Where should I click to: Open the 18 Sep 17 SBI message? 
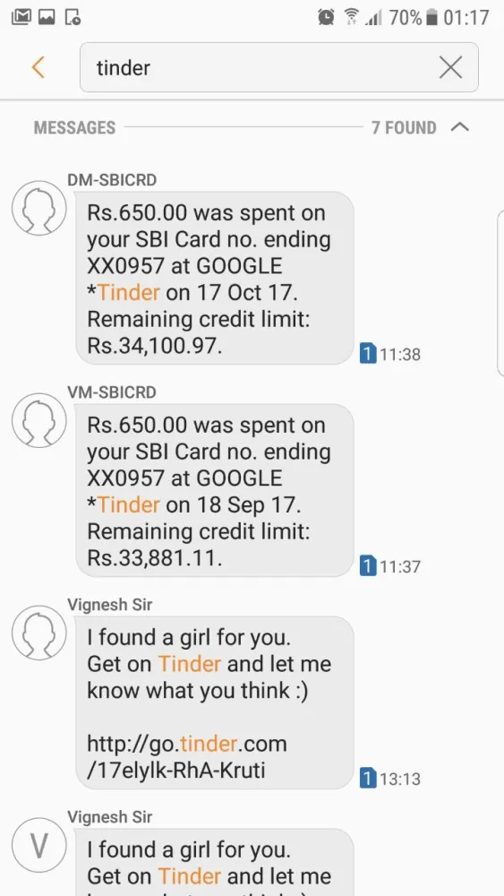click(215, 491)
